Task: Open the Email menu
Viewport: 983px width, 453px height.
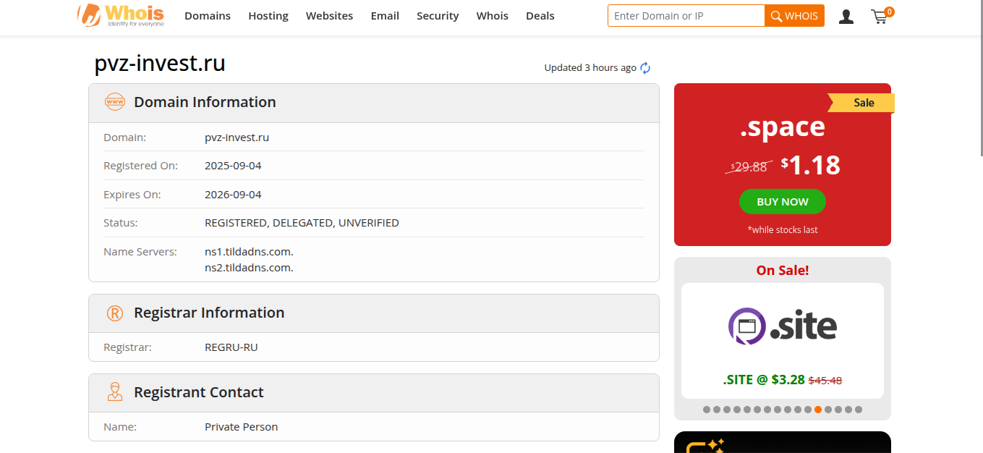Action: 385,16
